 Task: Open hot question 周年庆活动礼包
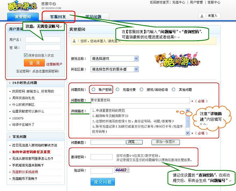pos(23,98)
